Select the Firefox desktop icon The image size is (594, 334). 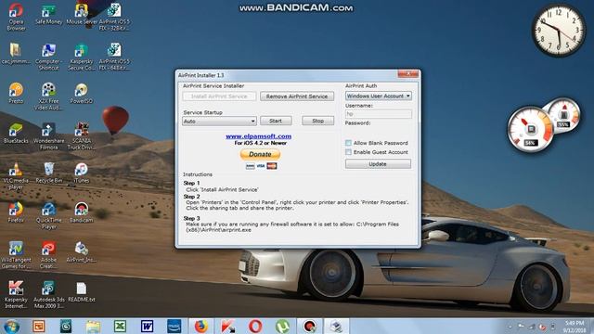tap(16, 212)
